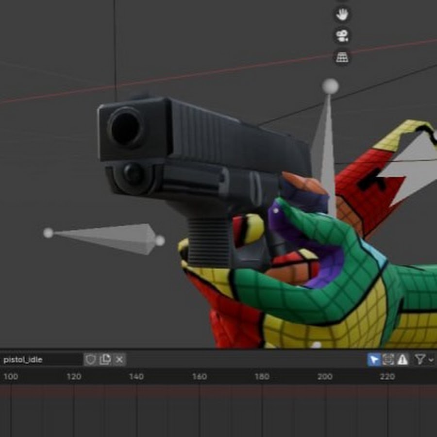
Task: Click the pistol_idle action name field
Action: tap(41, 359)
